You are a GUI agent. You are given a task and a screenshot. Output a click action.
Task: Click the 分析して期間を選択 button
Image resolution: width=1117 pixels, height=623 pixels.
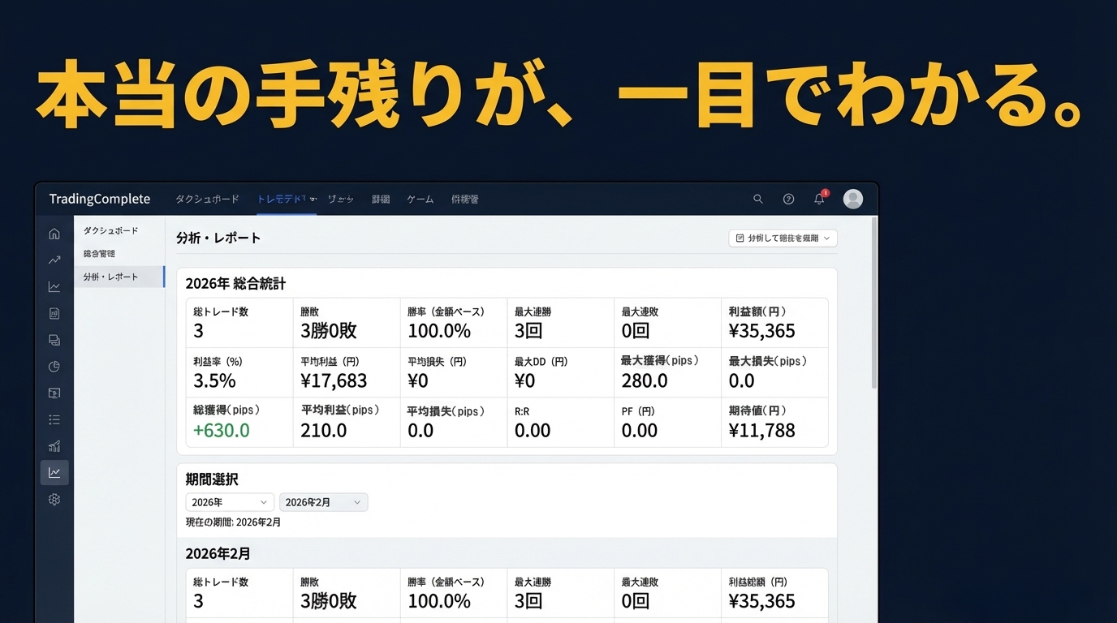coord(782,238)
